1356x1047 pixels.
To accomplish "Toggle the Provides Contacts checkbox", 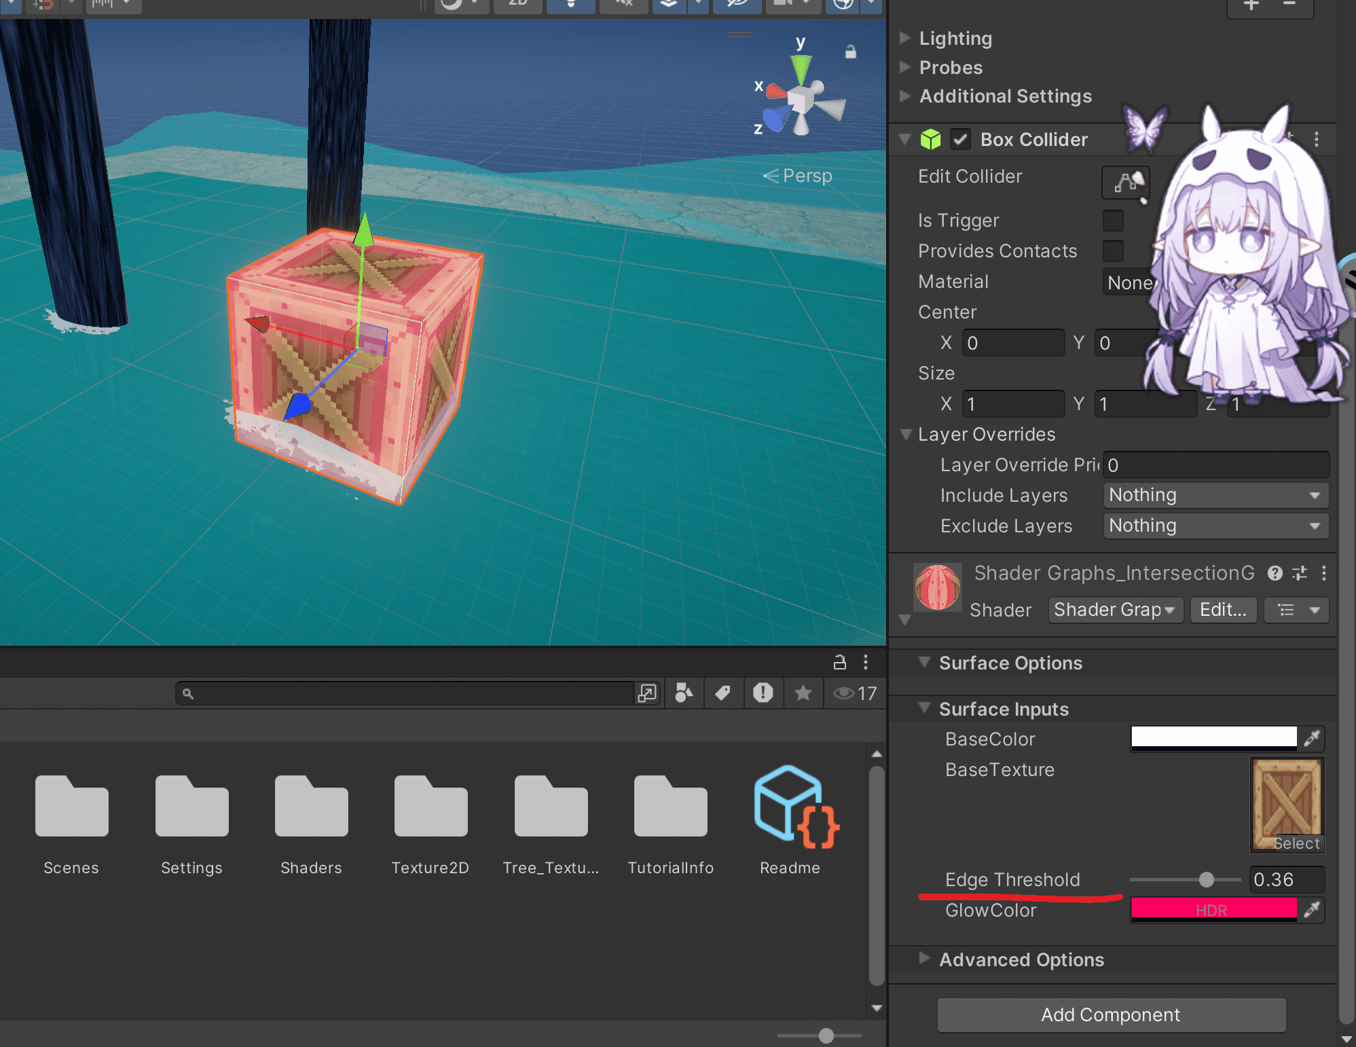I will (x=1112, y=251).
